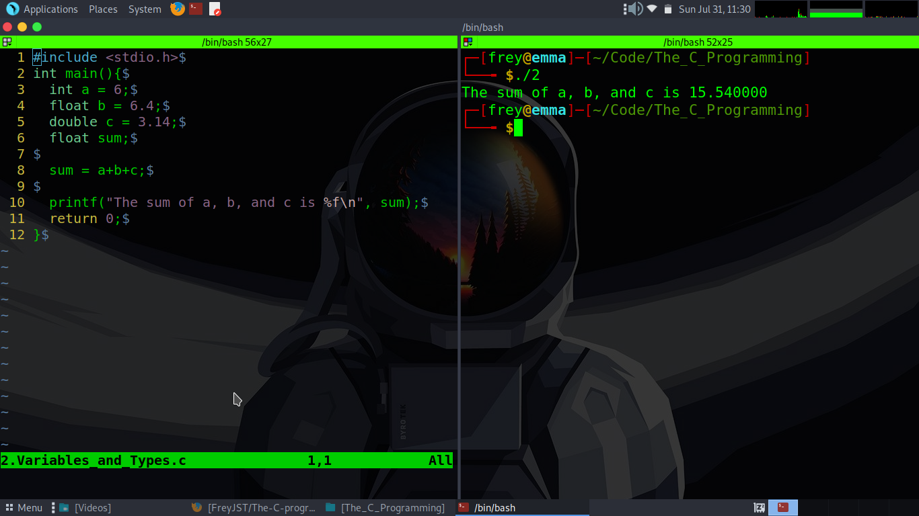
Task: Click the show desktop icon in bottom panel
Action: click(x=760, y=508)
